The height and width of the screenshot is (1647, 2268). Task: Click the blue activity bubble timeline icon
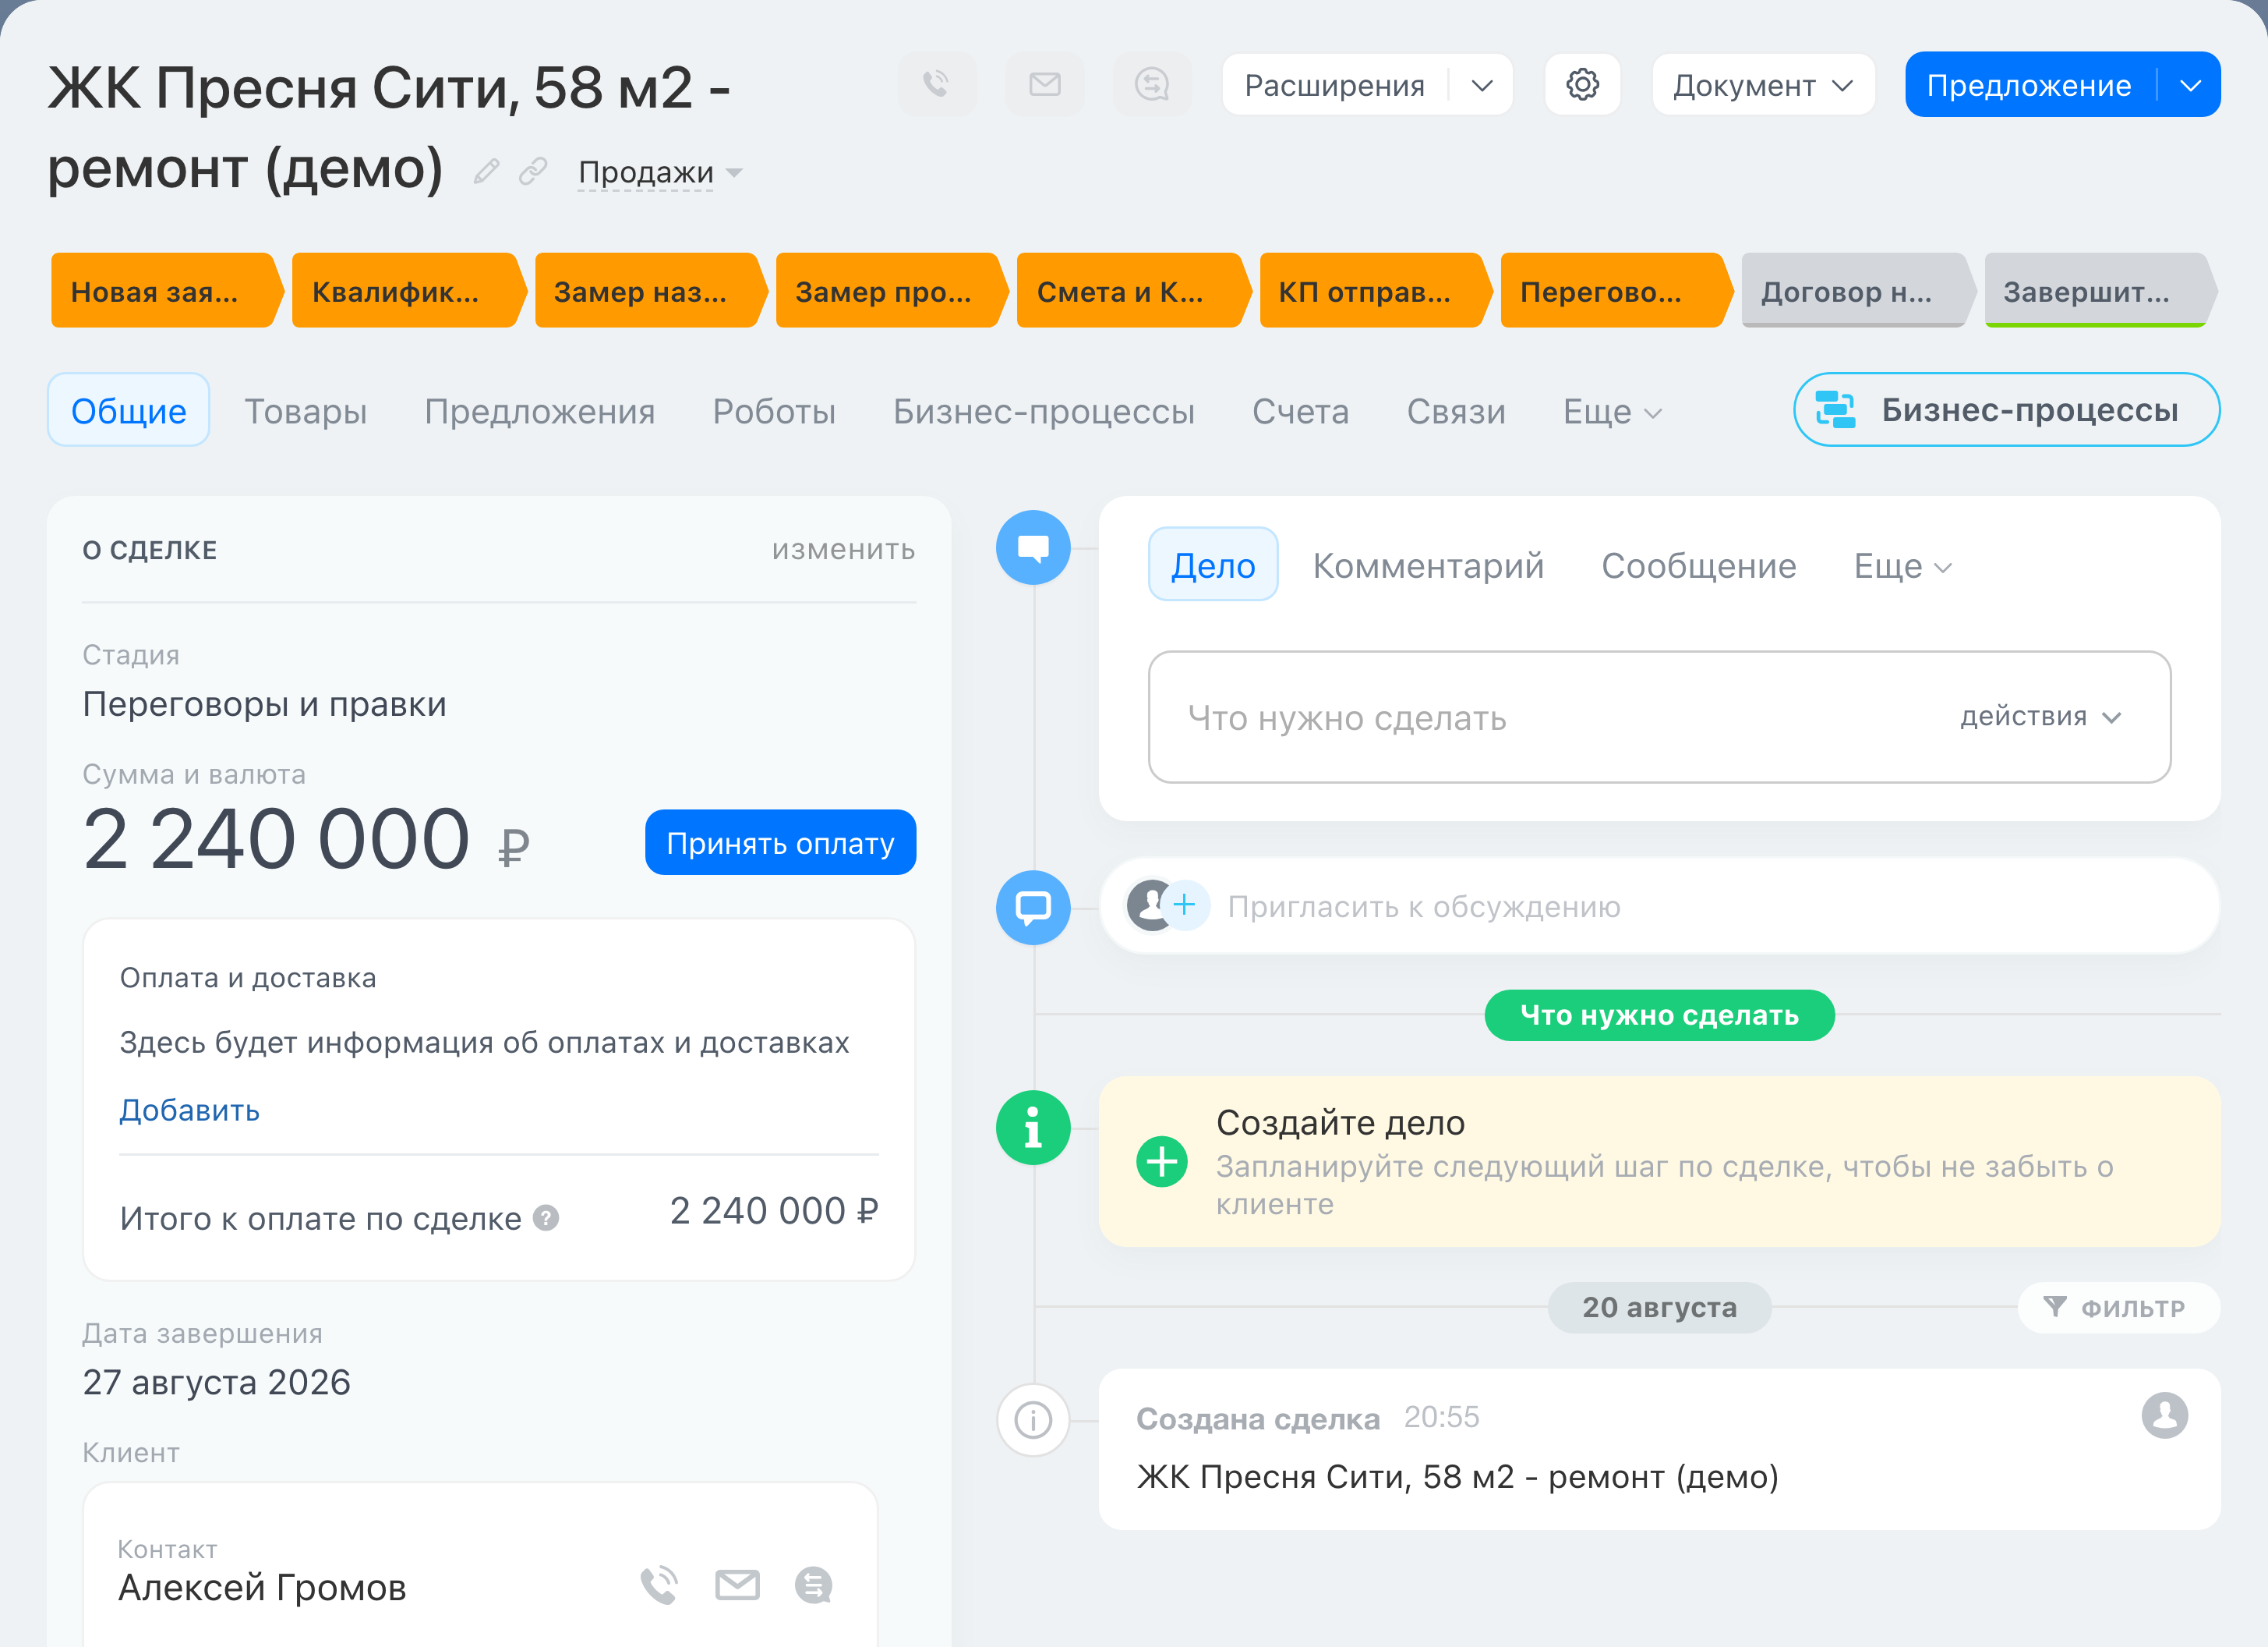pyautogui.click(x=1033, y=547)
